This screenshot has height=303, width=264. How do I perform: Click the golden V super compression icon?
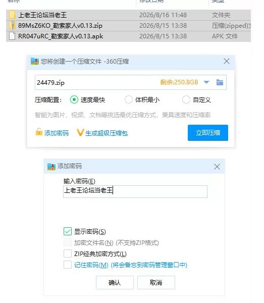[x=80, y=132]
